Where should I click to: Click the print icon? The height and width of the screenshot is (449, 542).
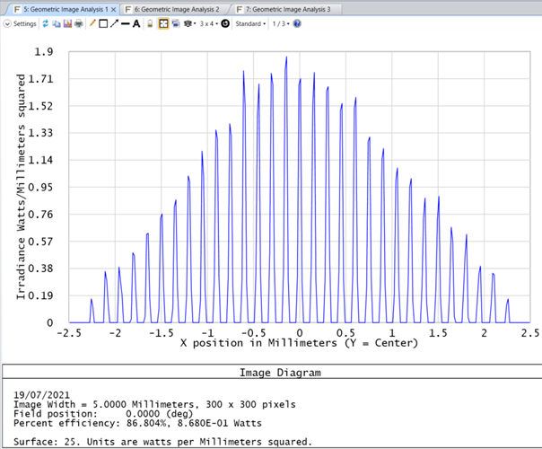(x=79, y=24)
